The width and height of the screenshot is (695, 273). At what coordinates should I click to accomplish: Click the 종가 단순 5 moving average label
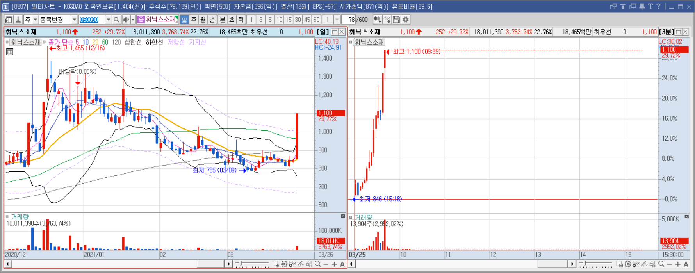[x=64, y=42]
